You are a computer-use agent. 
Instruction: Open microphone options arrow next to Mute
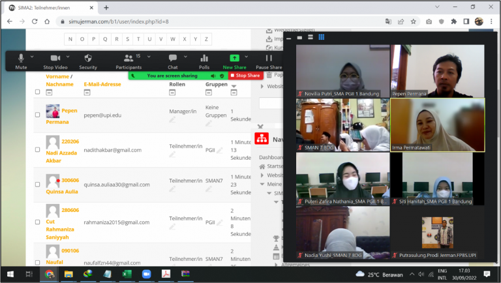click(x=32, y=57)
